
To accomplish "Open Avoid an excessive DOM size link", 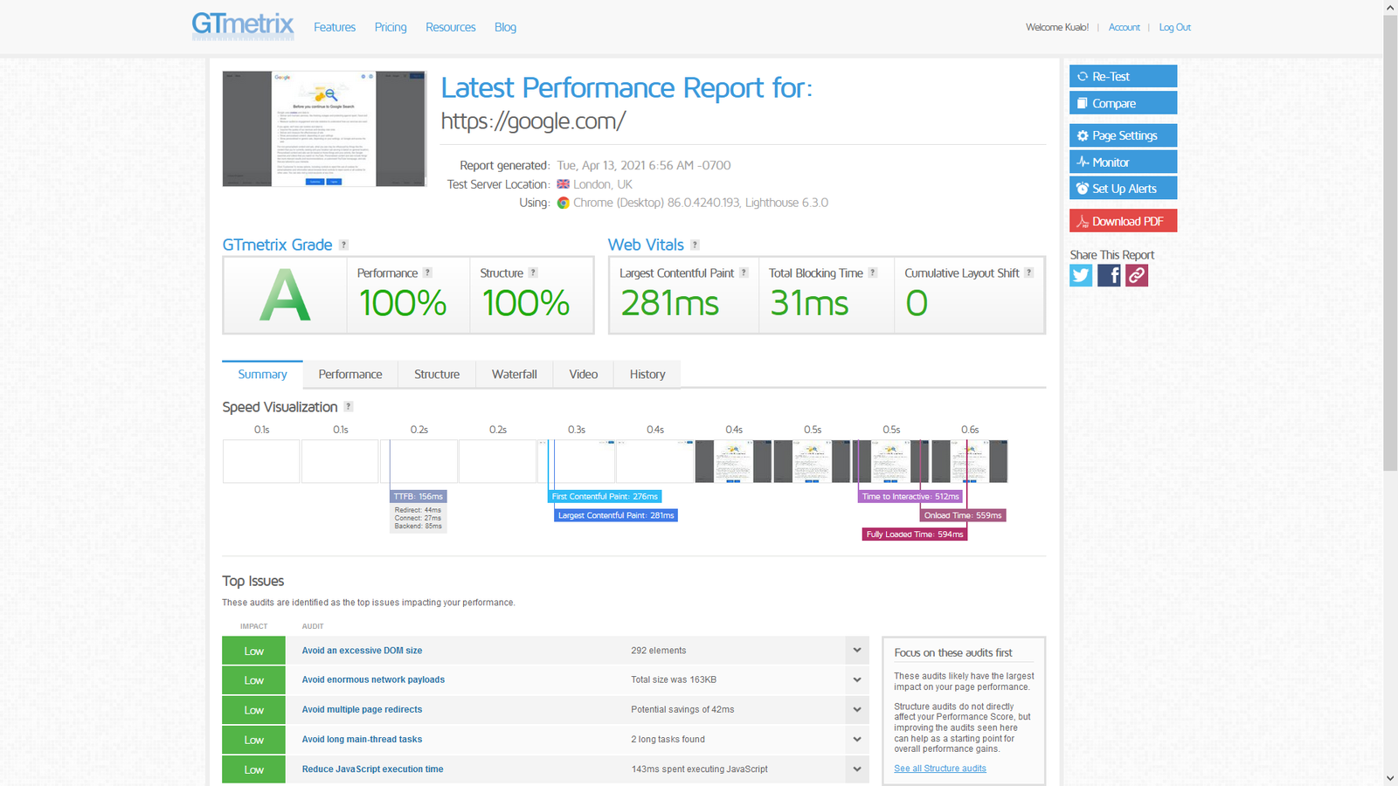I will 362,651.
